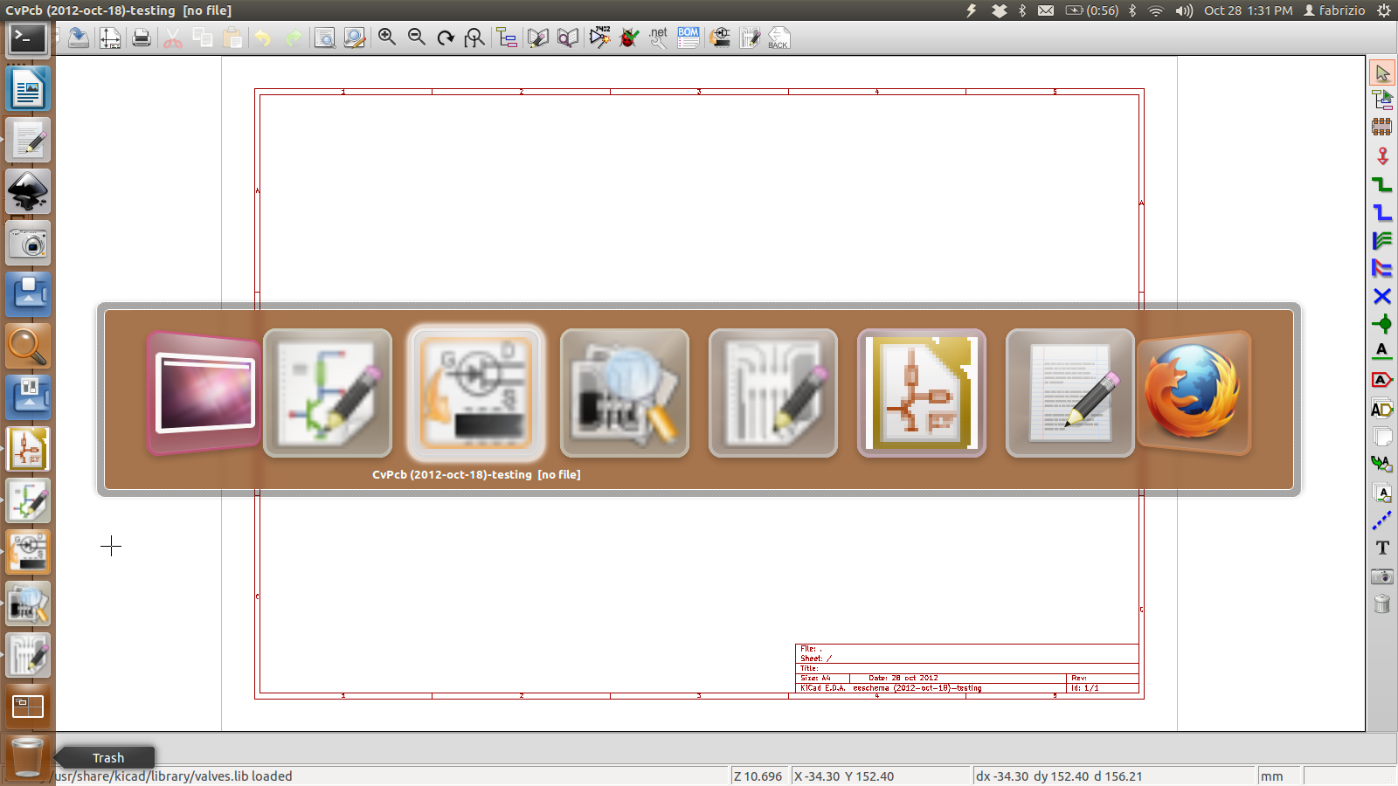Select the Place net label tool
1398x786 pixels.
click(x=1382, y=351)
